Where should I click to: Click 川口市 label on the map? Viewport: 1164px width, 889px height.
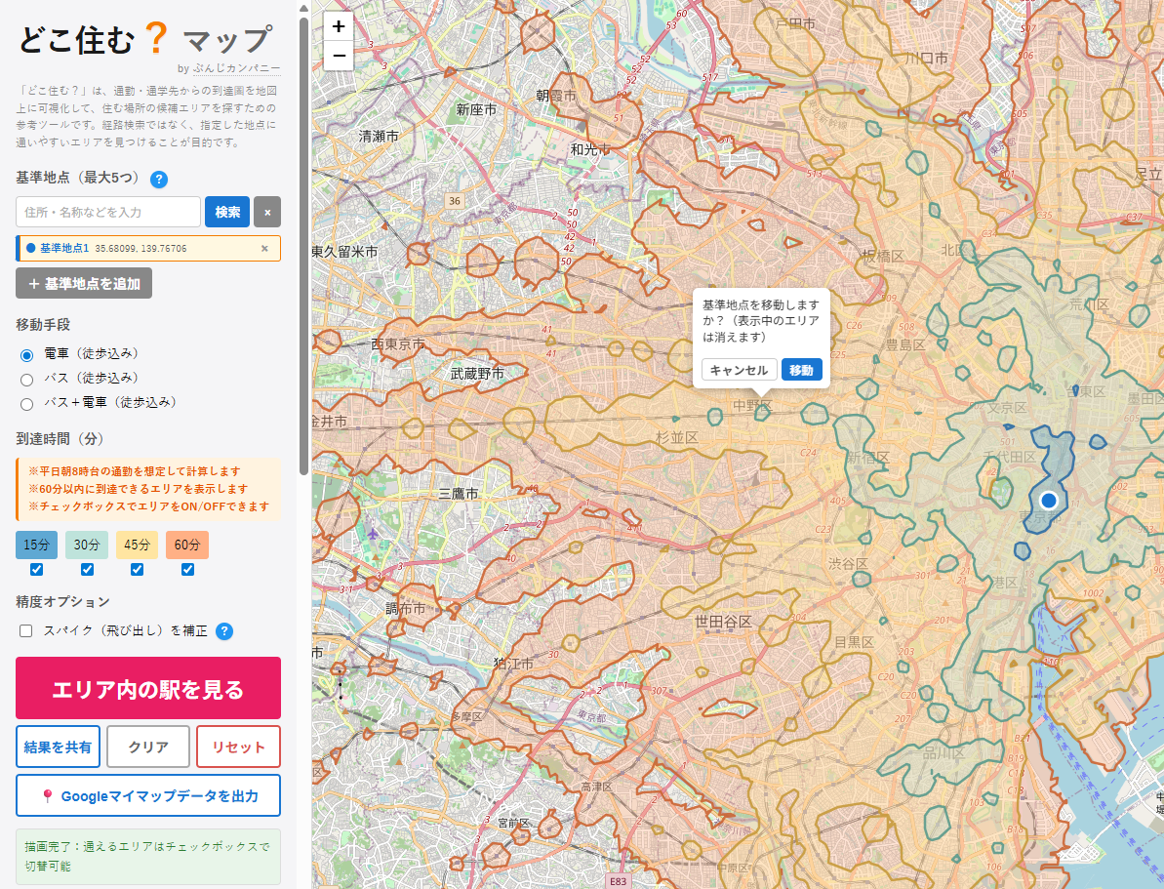pyautogui.click(x=926, y=58)
